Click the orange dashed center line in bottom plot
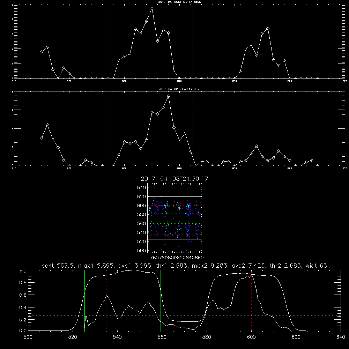The image size is (349, 349). pyautogui.click(x=179, y=301)
